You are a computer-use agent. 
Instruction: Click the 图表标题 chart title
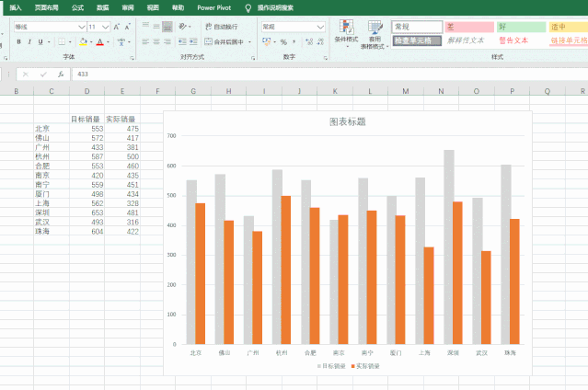coord(347,121)
